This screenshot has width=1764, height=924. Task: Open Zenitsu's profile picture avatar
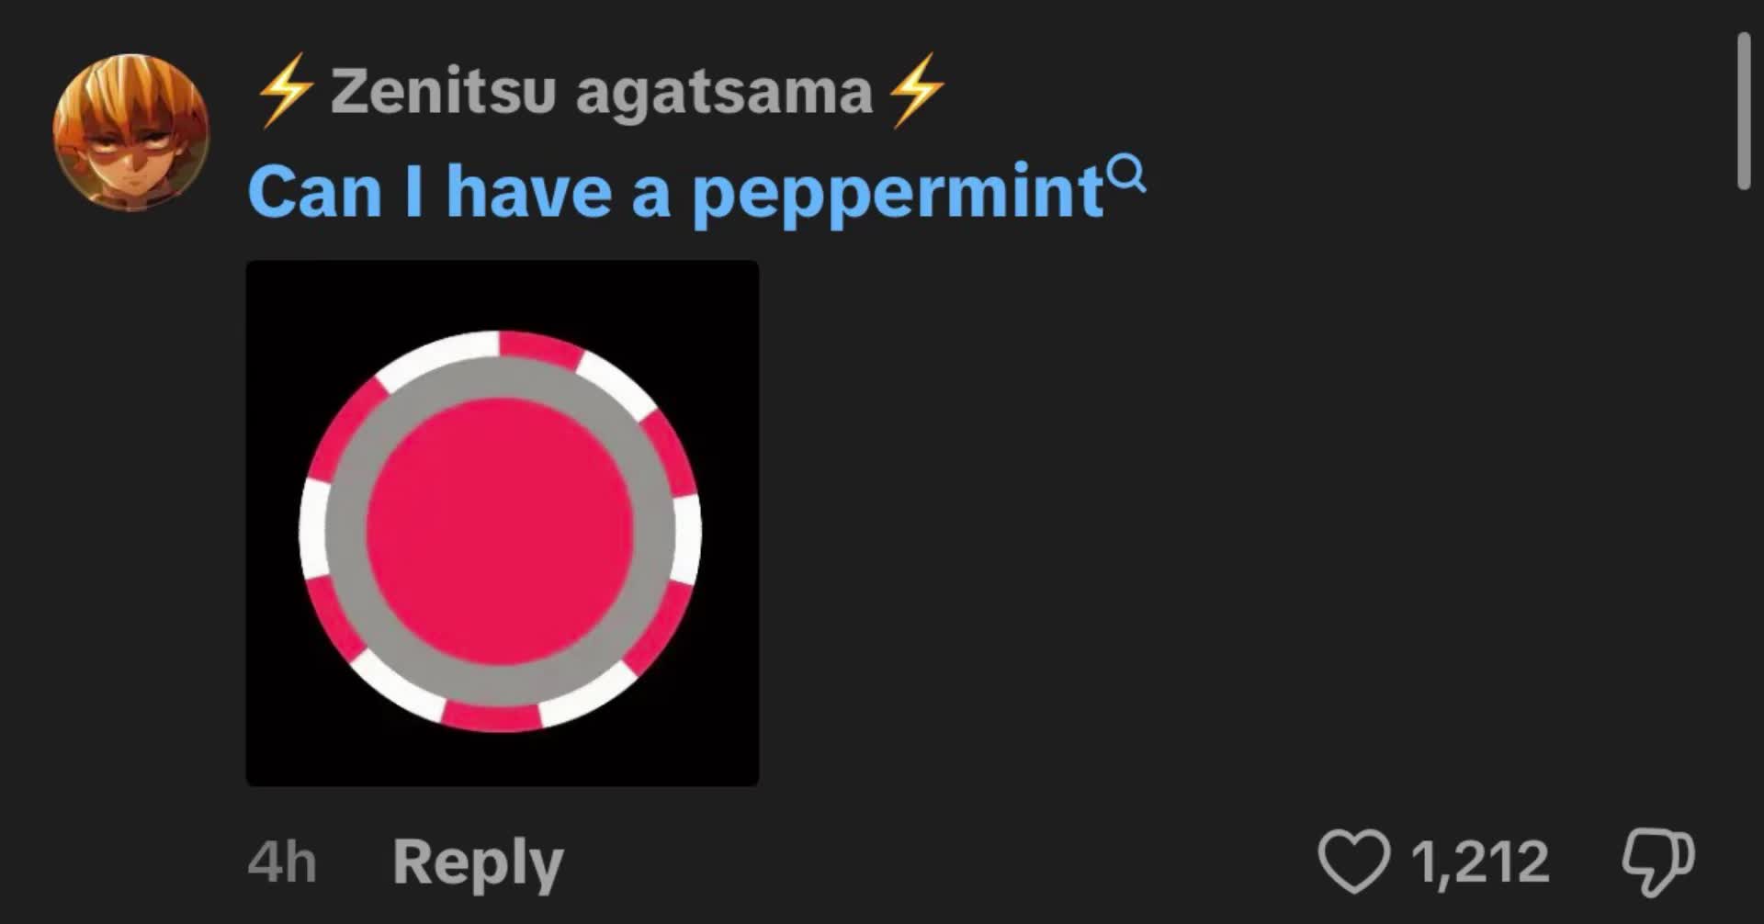(130, 132)
